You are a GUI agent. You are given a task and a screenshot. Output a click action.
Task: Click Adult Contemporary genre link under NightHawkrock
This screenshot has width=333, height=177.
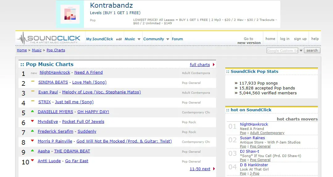[x=267, y=133]
